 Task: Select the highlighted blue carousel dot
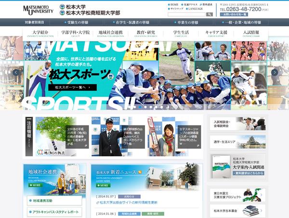click(140, 107)
